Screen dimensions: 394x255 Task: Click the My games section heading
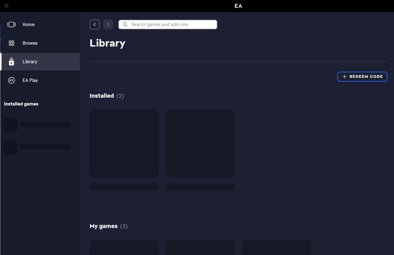pos(104,226)
